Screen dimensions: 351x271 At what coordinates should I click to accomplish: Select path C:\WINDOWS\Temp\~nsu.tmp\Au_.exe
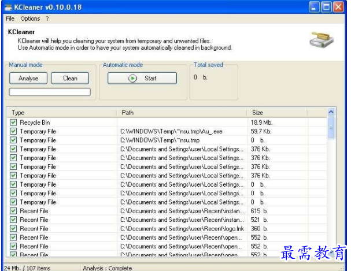(x=171, y=131)
